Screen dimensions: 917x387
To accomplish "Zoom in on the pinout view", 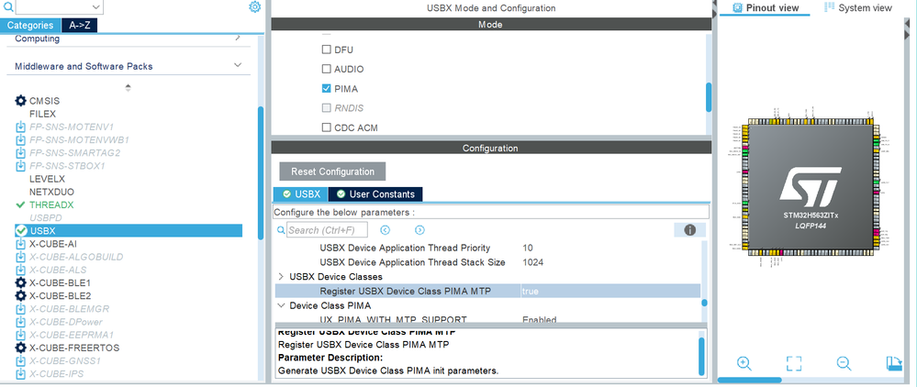I will tap(744, 363).
